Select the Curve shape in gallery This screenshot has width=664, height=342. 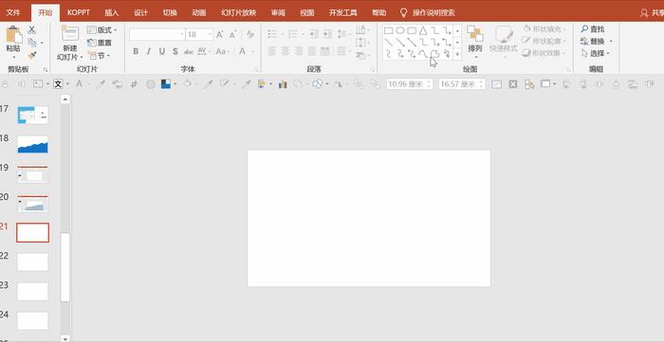click(423, 54)
